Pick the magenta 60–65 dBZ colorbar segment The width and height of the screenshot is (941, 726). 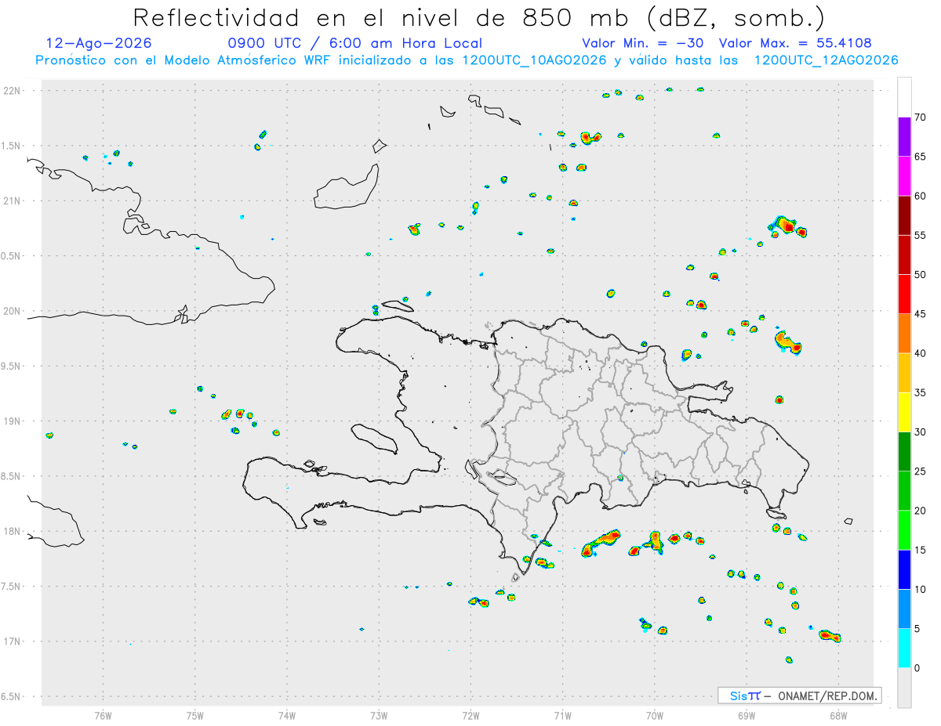click(904, 176)
